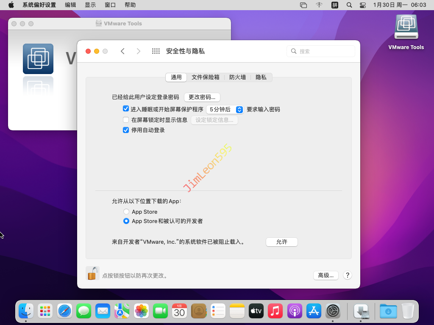Open Spotlight search in menu bar
This screenshot has width=434, height=325.
(x=349, y=5)
